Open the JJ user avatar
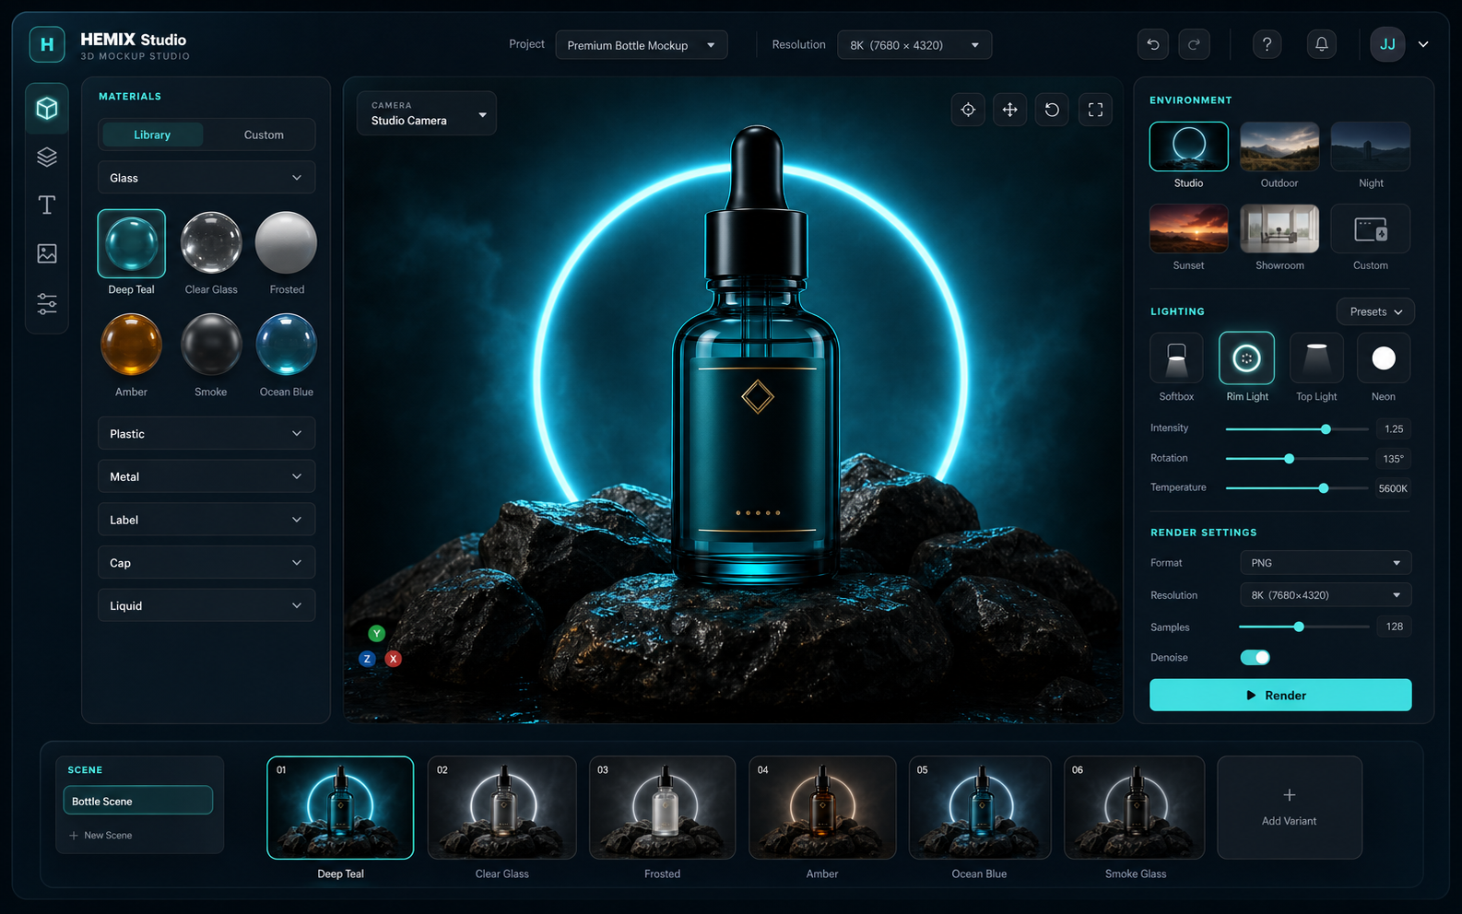This screenshot has height=914, width=1462. point(1387,44)
